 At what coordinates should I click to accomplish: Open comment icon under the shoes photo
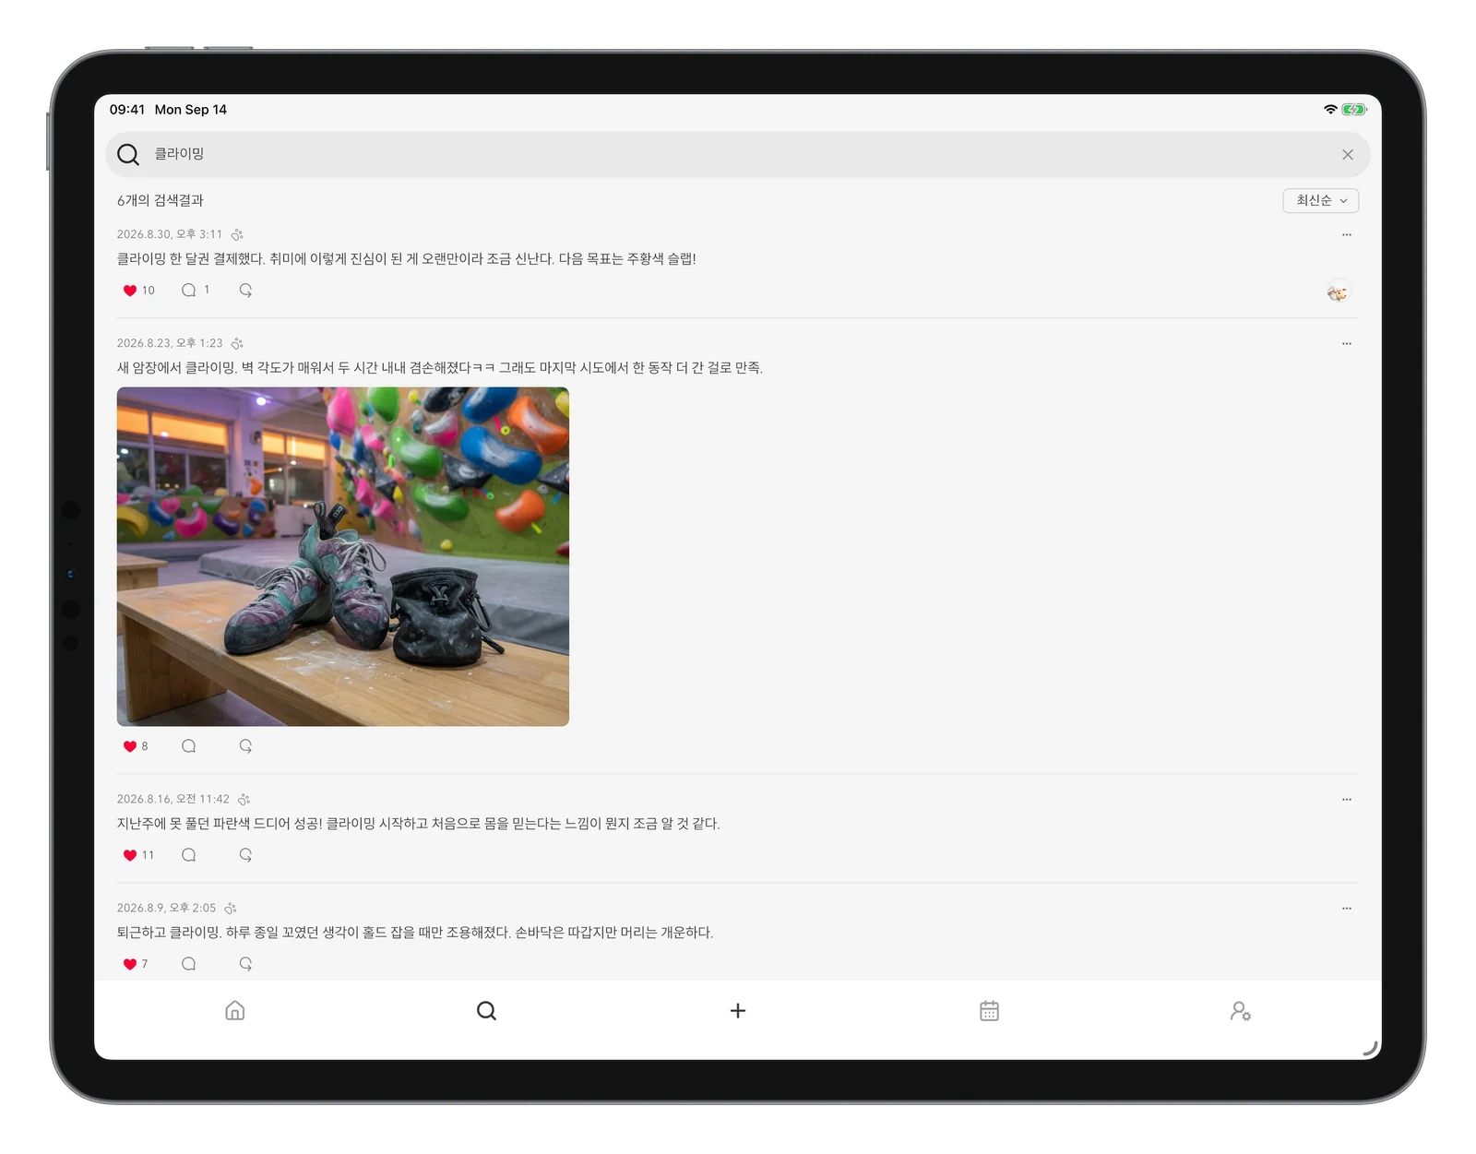click(x=189, y=745)
